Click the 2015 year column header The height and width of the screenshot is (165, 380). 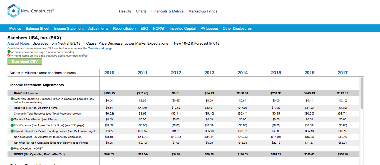[276, 73]
